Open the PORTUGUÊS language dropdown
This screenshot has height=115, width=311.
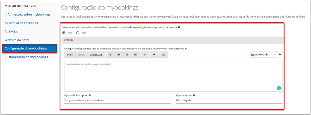(264, 55)
